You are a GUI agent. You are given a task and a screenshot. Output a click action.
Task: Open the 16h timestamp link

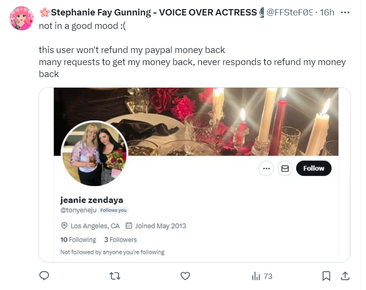[327, 13]
